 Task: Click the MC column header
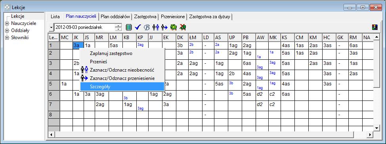click(x=66, y=38)
